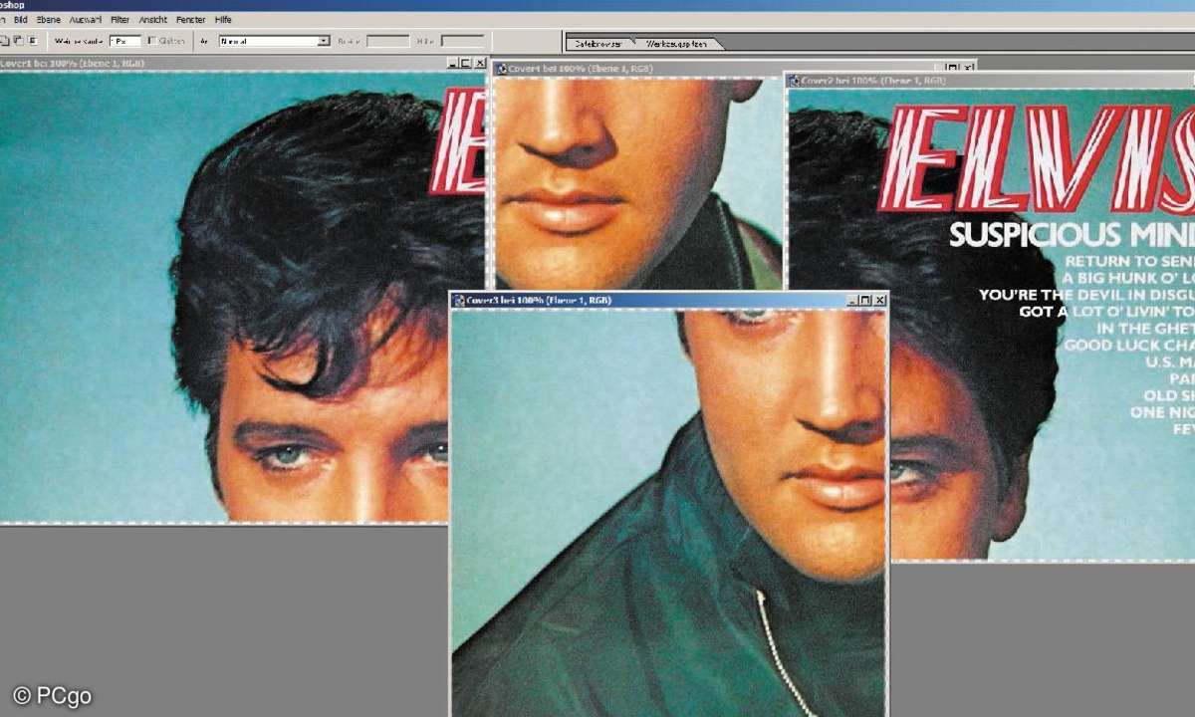This screenshot has height=717, width=1195.
Task: Click the Cover3 window document icon
Action: (459, 300)
